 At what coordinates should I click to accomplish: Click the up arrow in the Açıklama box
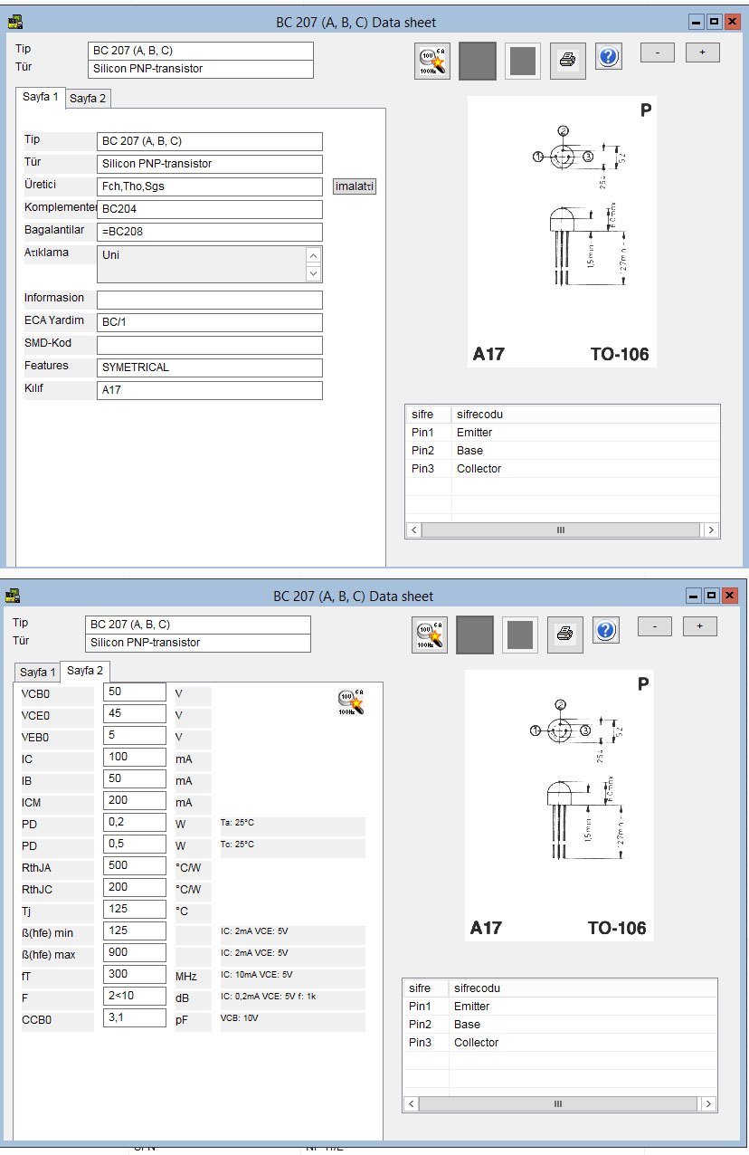pyautogui.click(x=313, y=256)
